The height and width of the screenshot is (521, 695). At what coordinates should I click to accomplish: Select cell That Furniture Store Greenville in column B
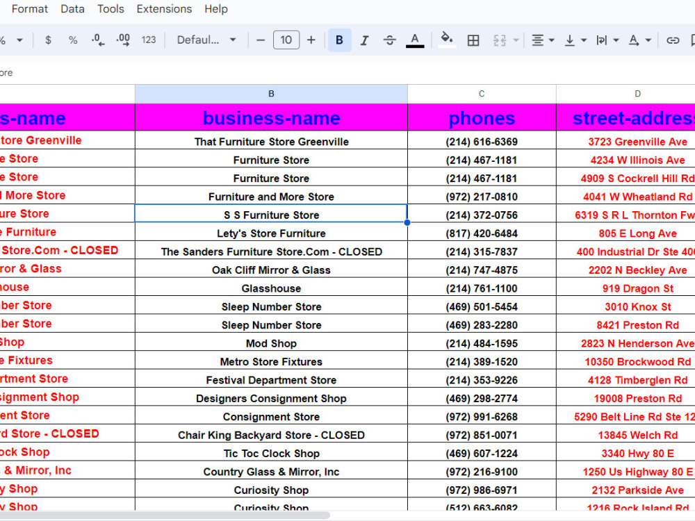point(271,142)
